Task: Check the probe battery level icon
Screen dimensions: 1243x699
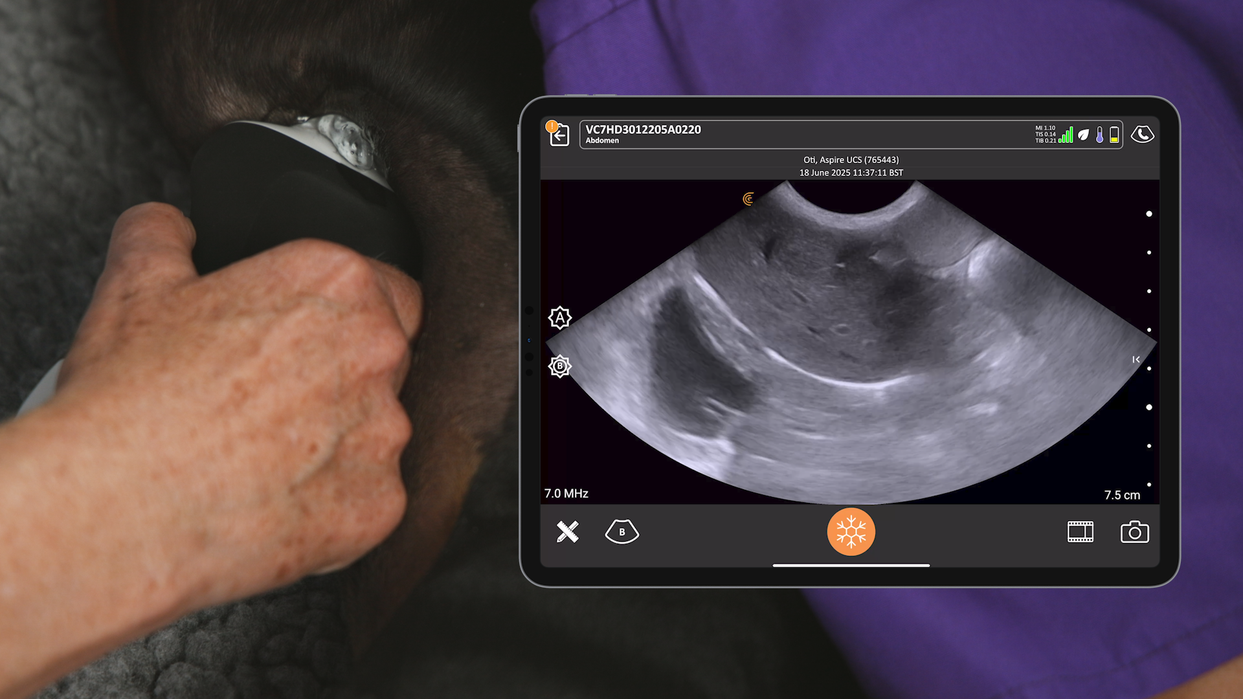Action: click(x=1114, y=135)
